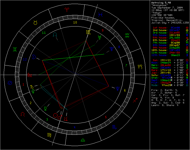Click the red Mars glyph in the chart
190x150 pixels.
click(x=60, y=117)
